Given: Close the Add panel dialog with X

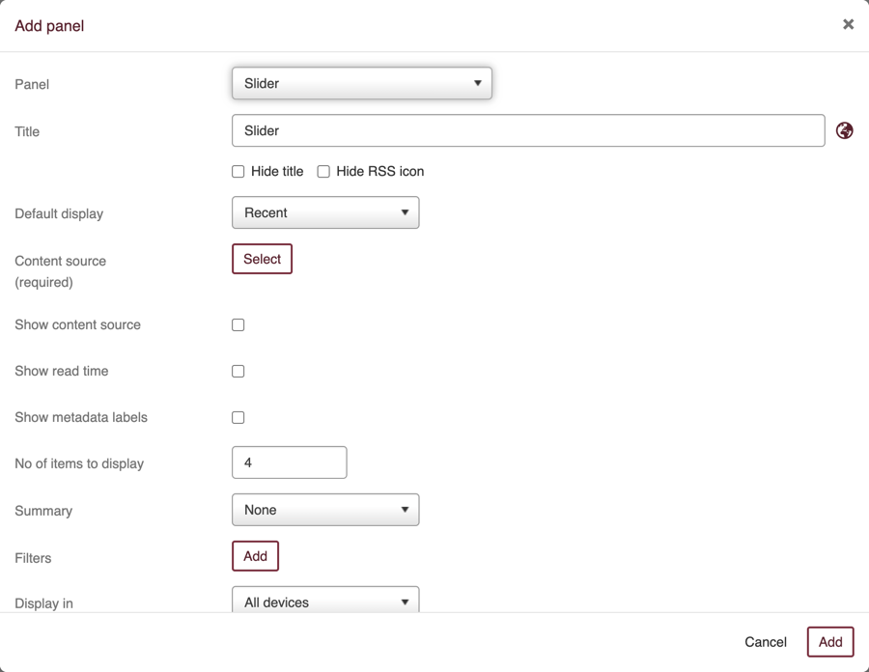Looking at the screenshot, I should (x=848, y=24).
